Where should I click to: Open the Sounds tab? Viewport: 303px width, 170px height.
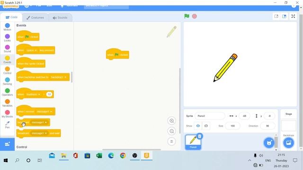click(60, 17)
